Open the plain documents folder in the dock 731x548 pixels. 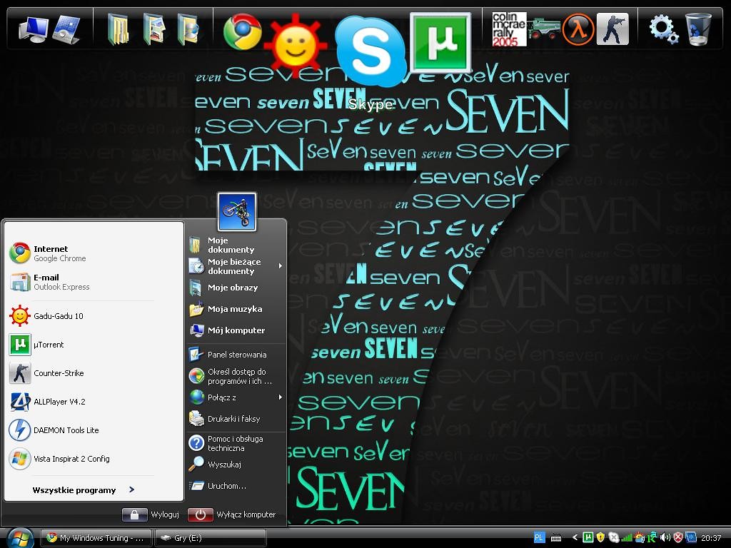[x=118, y=29]
